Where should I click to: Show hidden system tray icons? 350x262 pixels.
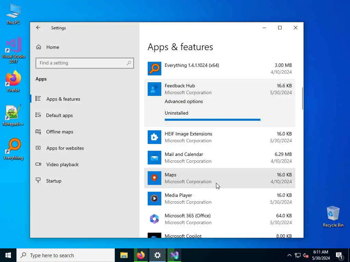[289, 255]
